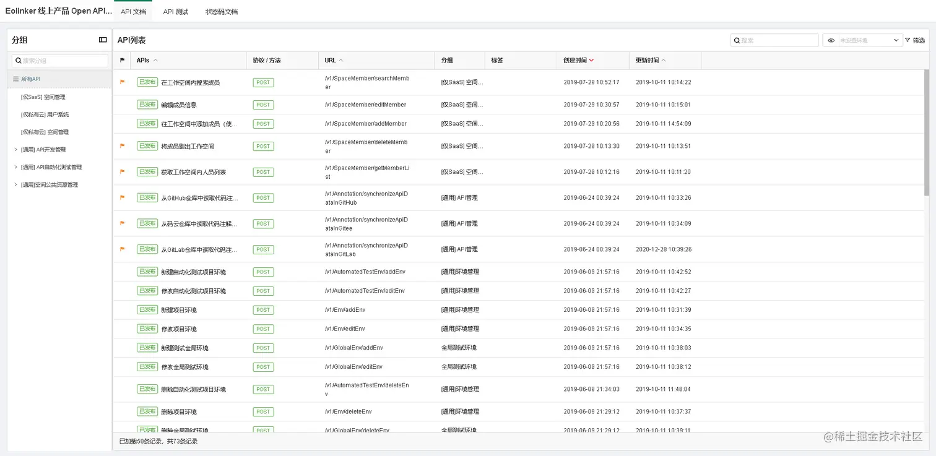936x456 pixels.
Task: Collapse the 分组 sidebar panel icon
Action: pos(103,40)
